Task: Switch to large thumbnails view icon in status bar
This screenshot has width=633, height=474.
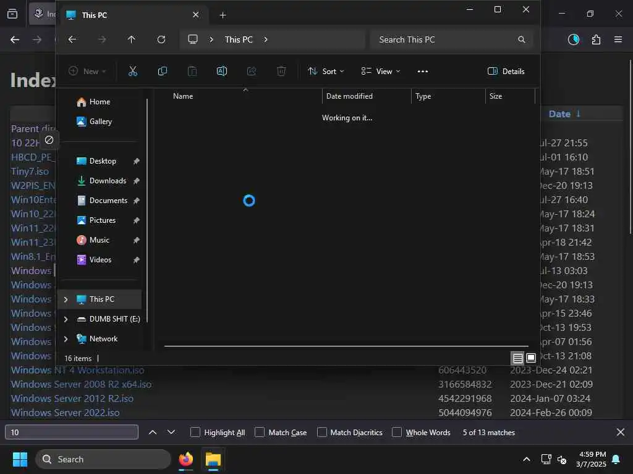Action: pos(530,358)
